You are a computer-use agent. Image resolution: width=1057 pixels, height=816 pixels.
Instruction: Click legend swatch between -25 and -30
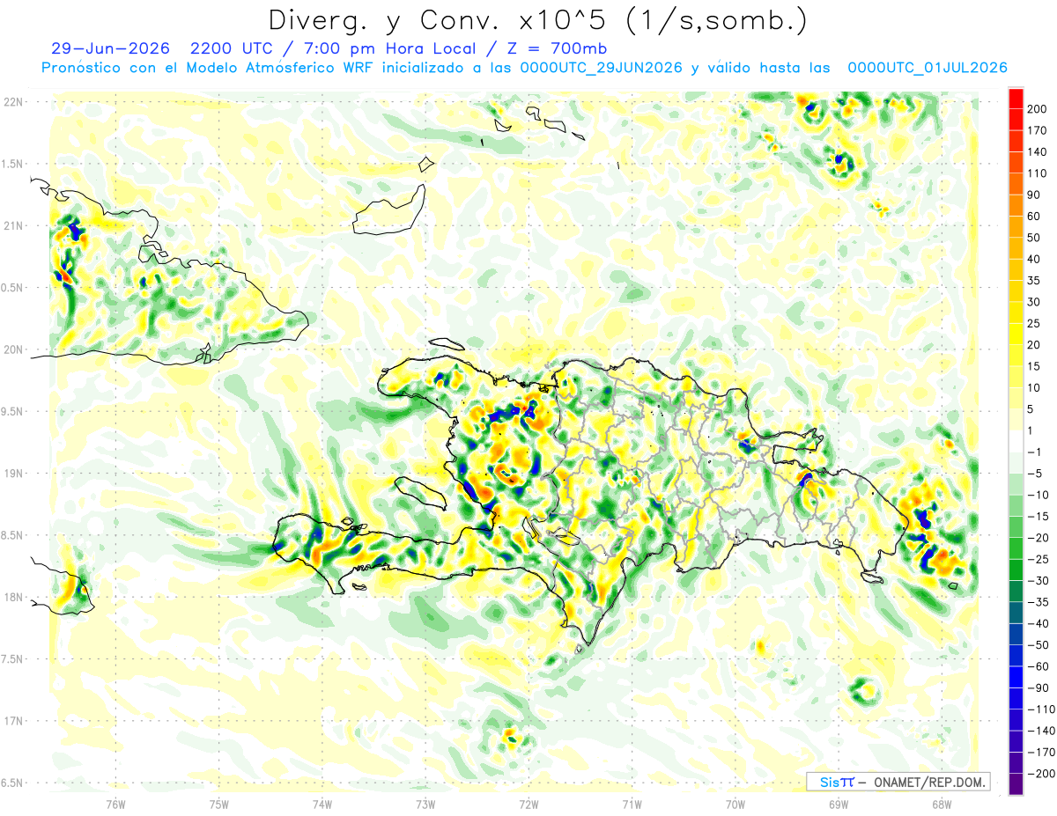(1016, 570)
